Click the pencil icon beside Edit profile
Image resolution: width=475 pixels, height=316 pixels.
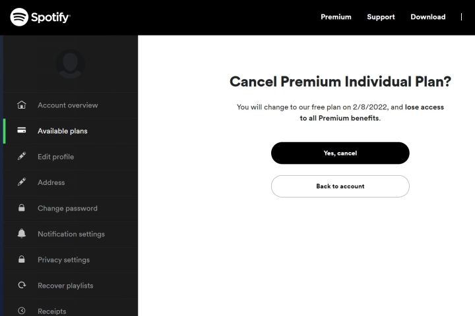[22, 156]
